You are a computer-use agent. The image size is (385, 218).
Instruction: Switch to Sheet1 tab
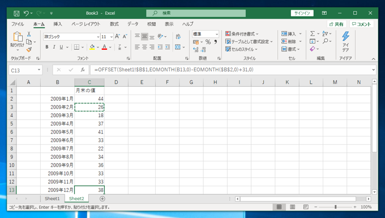click(x=52, y=199)
